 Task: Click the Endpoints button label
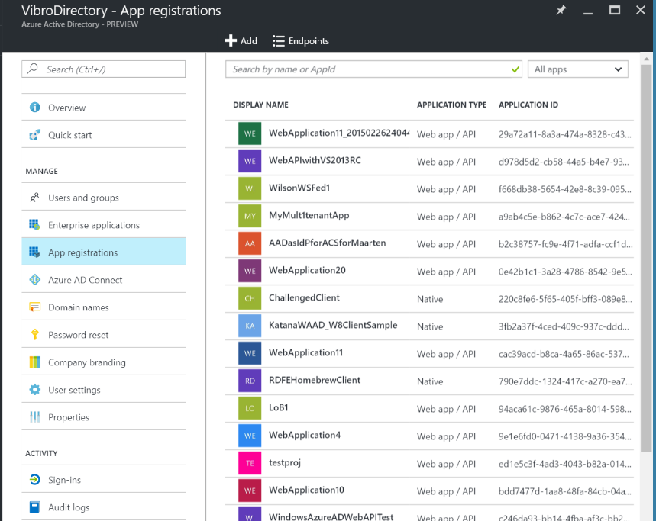(x=309, y=41)
